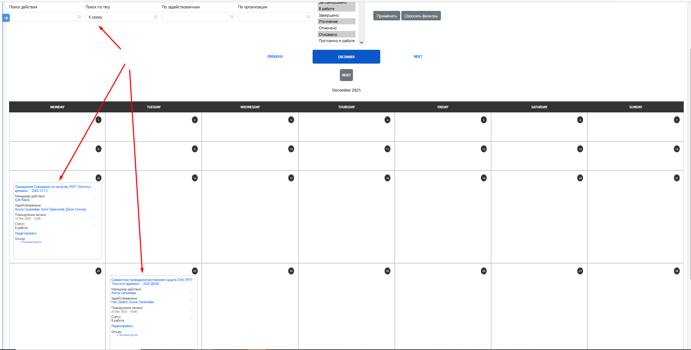This screenshot has height=350, width=691.
Task: Click the Сбросить фильтры button
Action: click(x=421, y=16)
